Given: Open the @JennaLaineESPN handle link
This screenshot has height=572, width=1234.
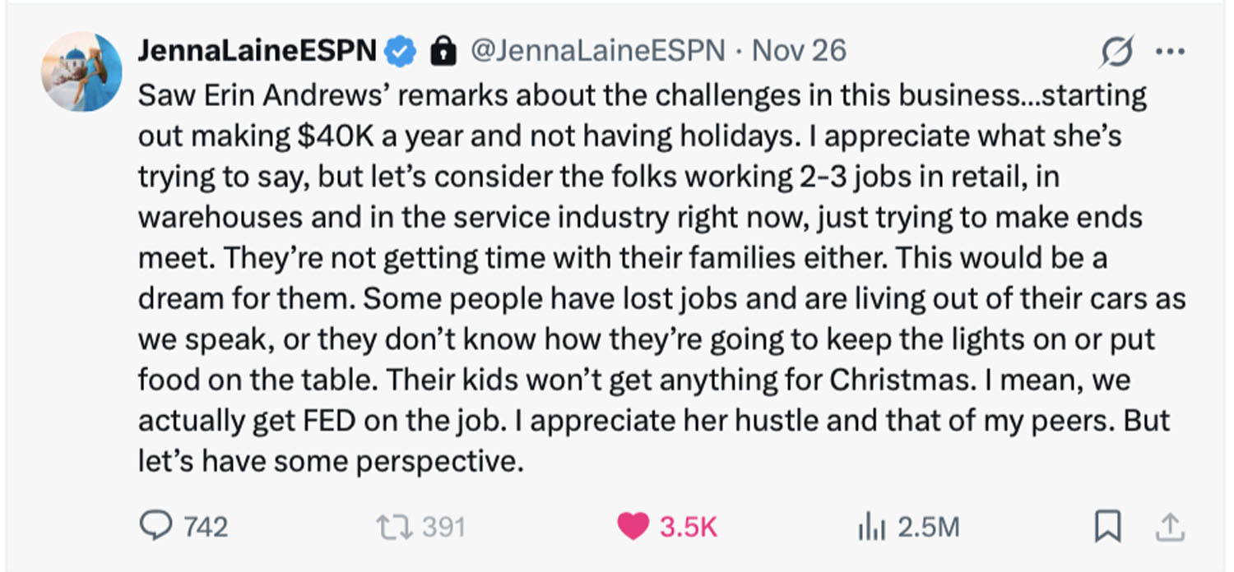Looking at the screenshot, I should coord(597,51).
